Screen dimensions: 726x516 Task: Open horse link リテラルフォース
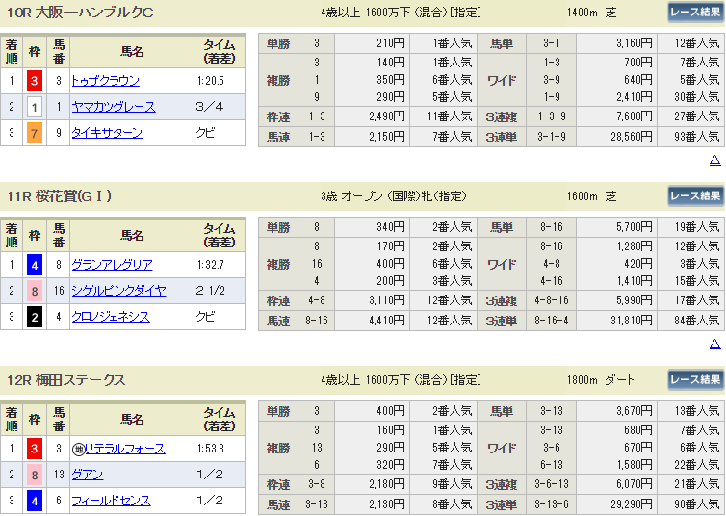[x=125, y=449]
